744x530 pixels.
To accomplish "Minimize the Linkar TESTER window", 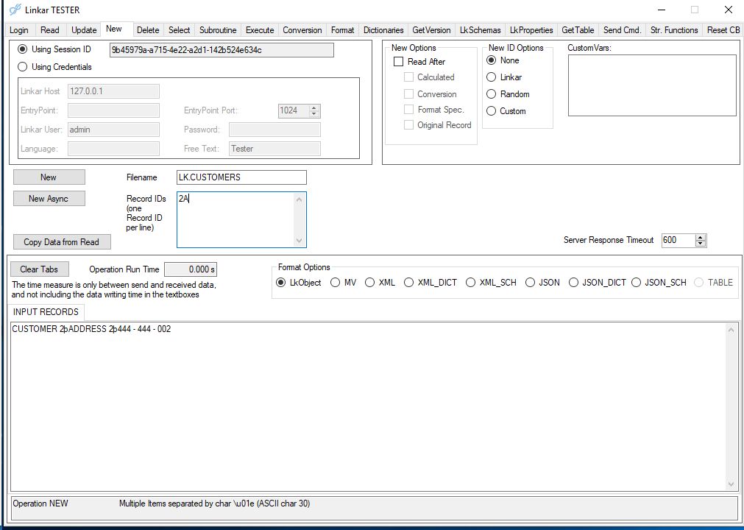I will 662,10.
